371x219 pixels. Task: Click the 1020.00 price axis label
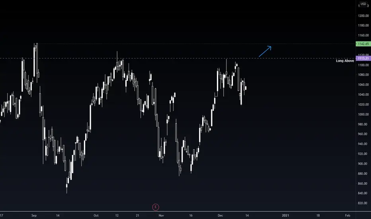(x=363, y=104)
